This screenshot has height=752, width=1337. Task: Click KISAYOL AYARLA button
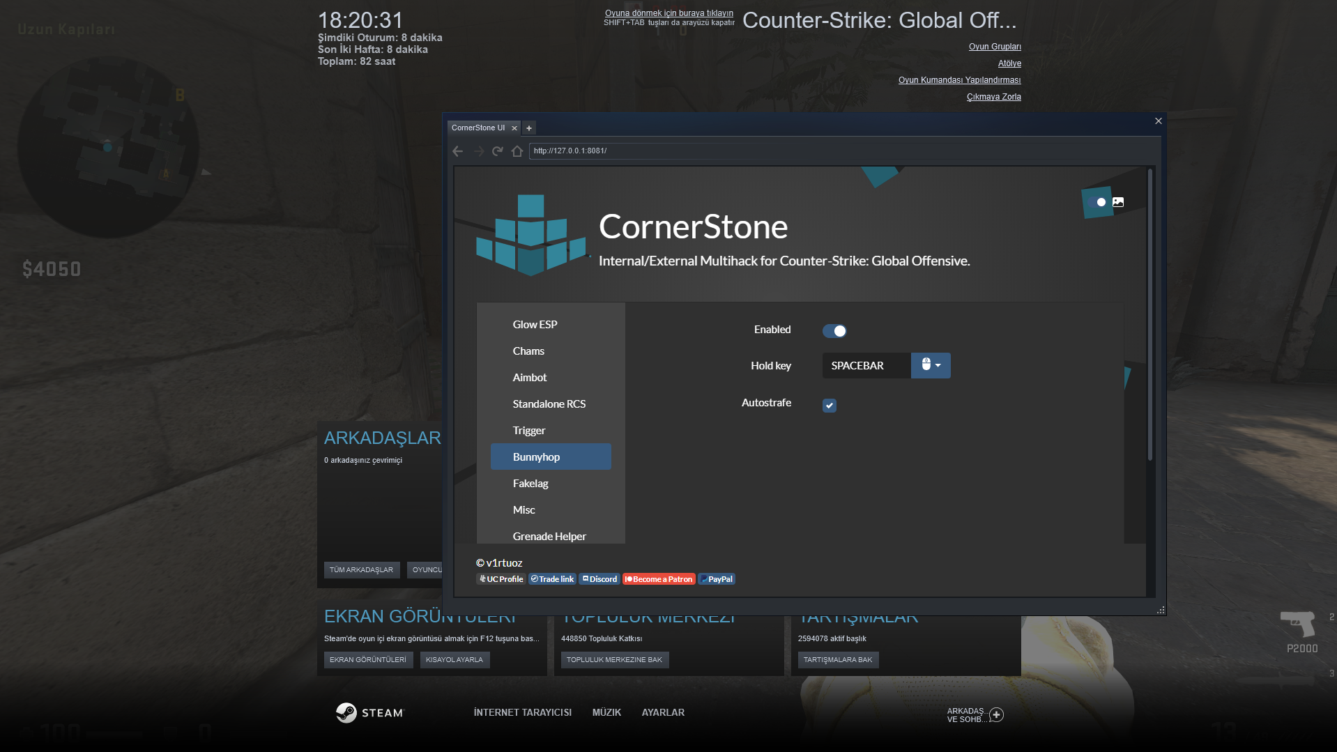pyautogui.click(x=454, y=660)
